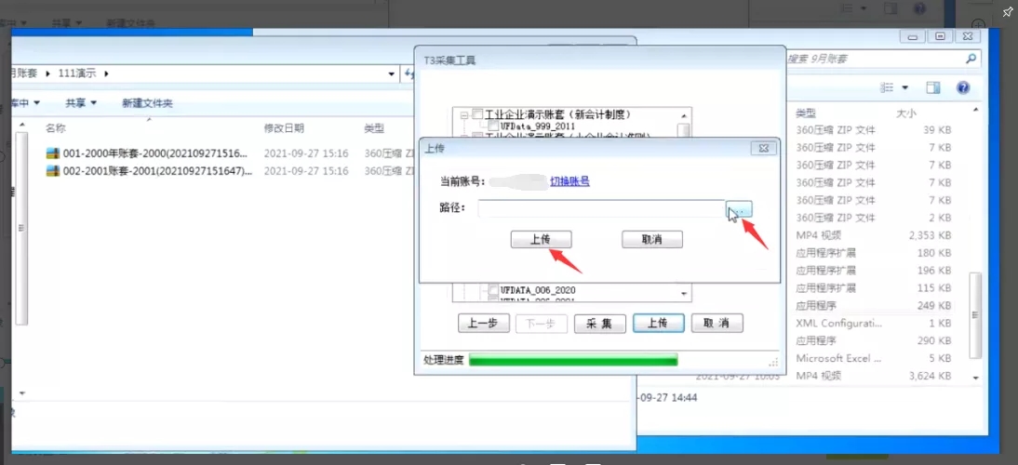Click scrollbar thumb in 9月账套 file list
The height and width of the screenshot is (465, 1018).
point(974,314)
